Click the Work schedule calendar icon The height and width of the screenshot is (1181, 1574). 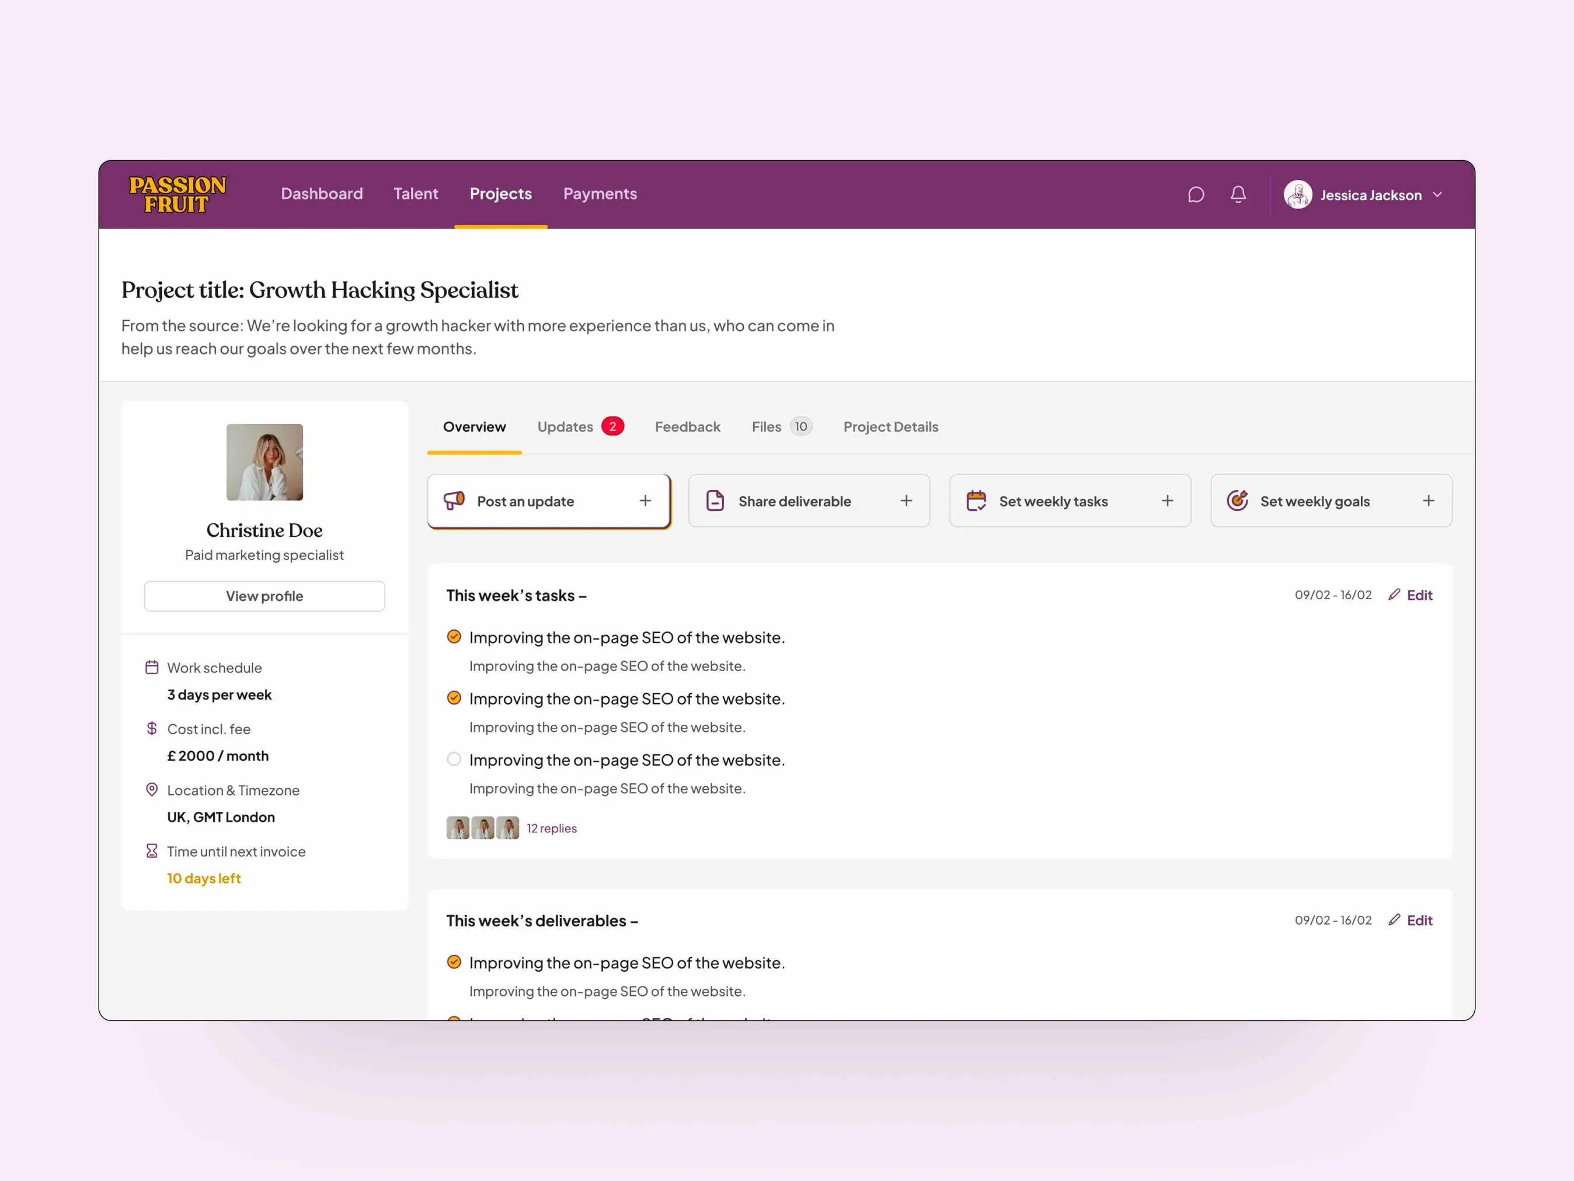coord(152,667)
